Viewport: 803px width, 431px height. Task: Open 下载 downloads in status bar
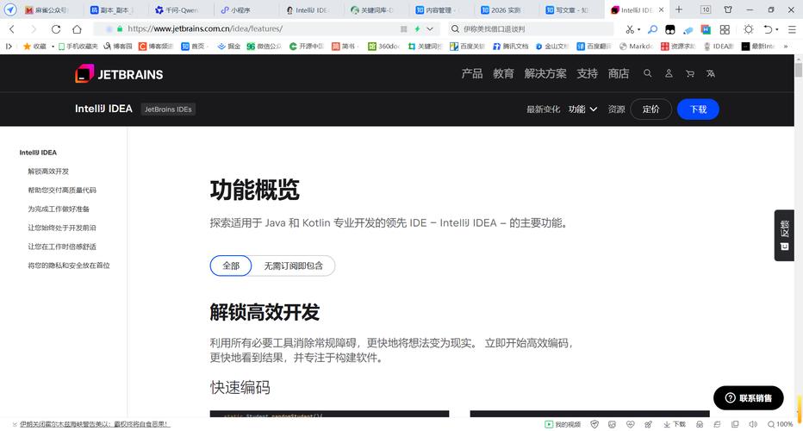[675, 424]
